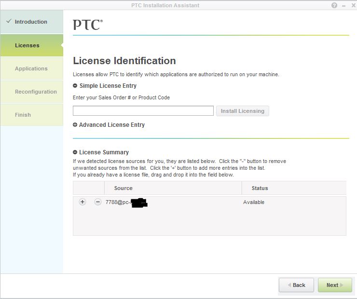The image size is (357, 299).
Task: Expand the Advanced License Entry section
Action: tap(75, 125)
